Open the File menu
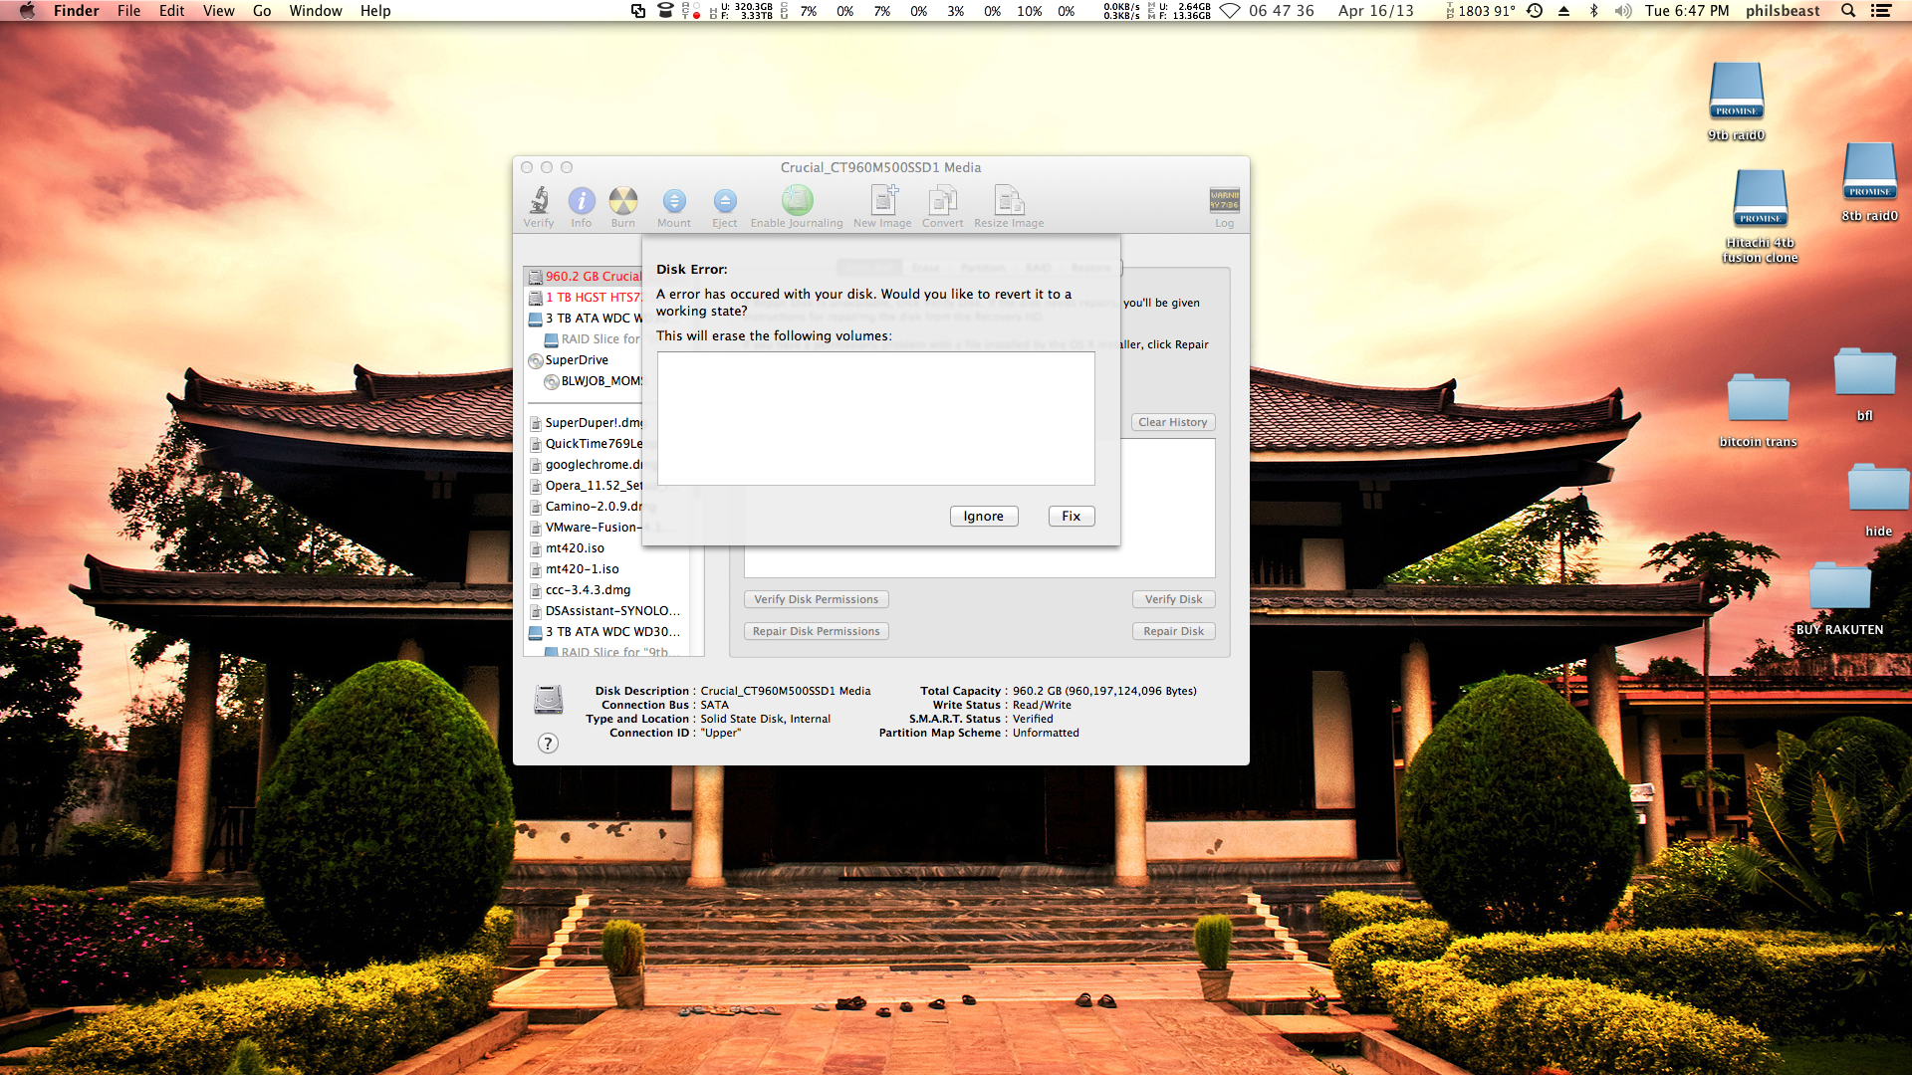Image resolution: width=1912 pixels, height=1075 pixels. click(128, 11)
